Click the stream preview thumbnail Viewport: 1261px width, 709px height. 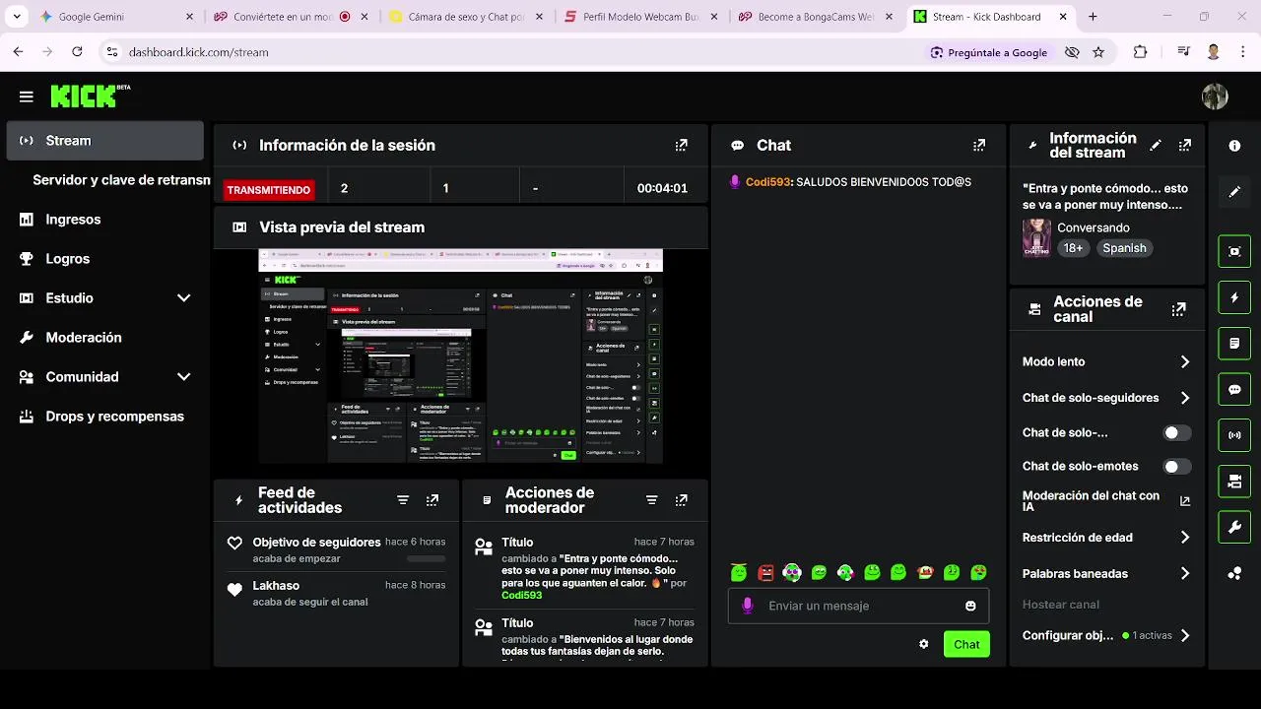pyautogui.click(x=460, y=355)
